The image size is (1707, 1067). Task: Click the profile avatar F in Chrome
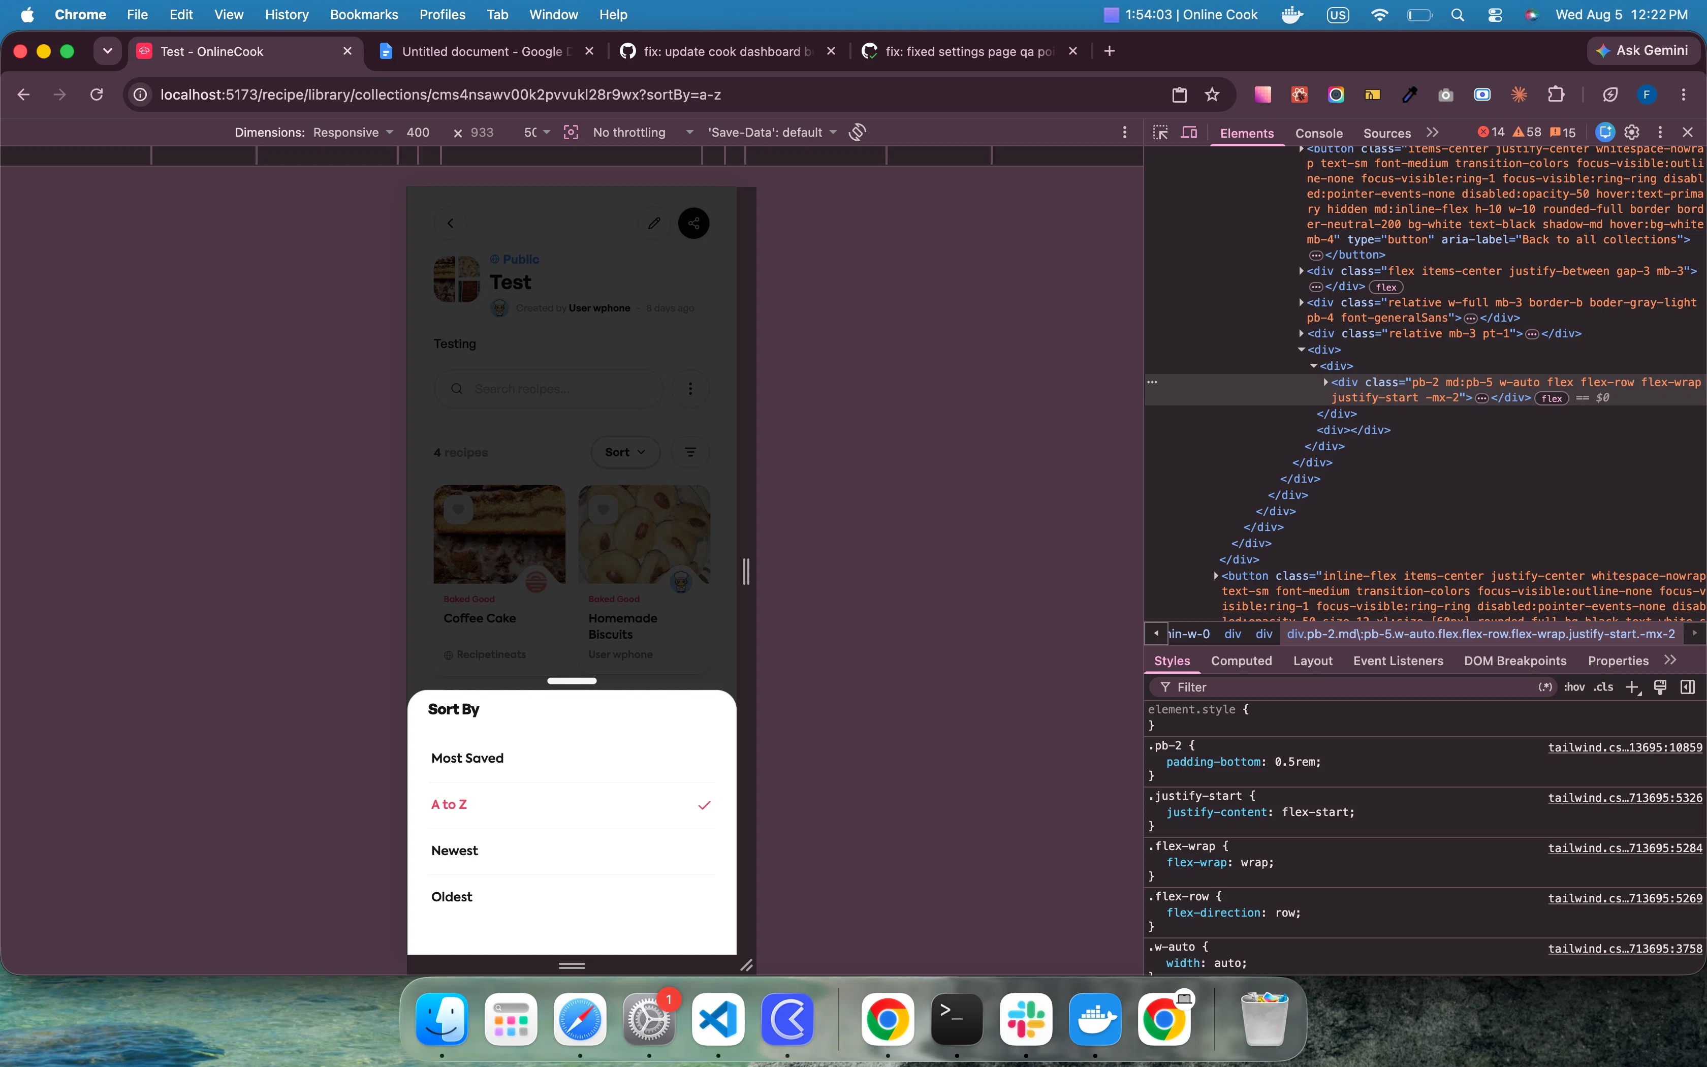pos(1647,95)
